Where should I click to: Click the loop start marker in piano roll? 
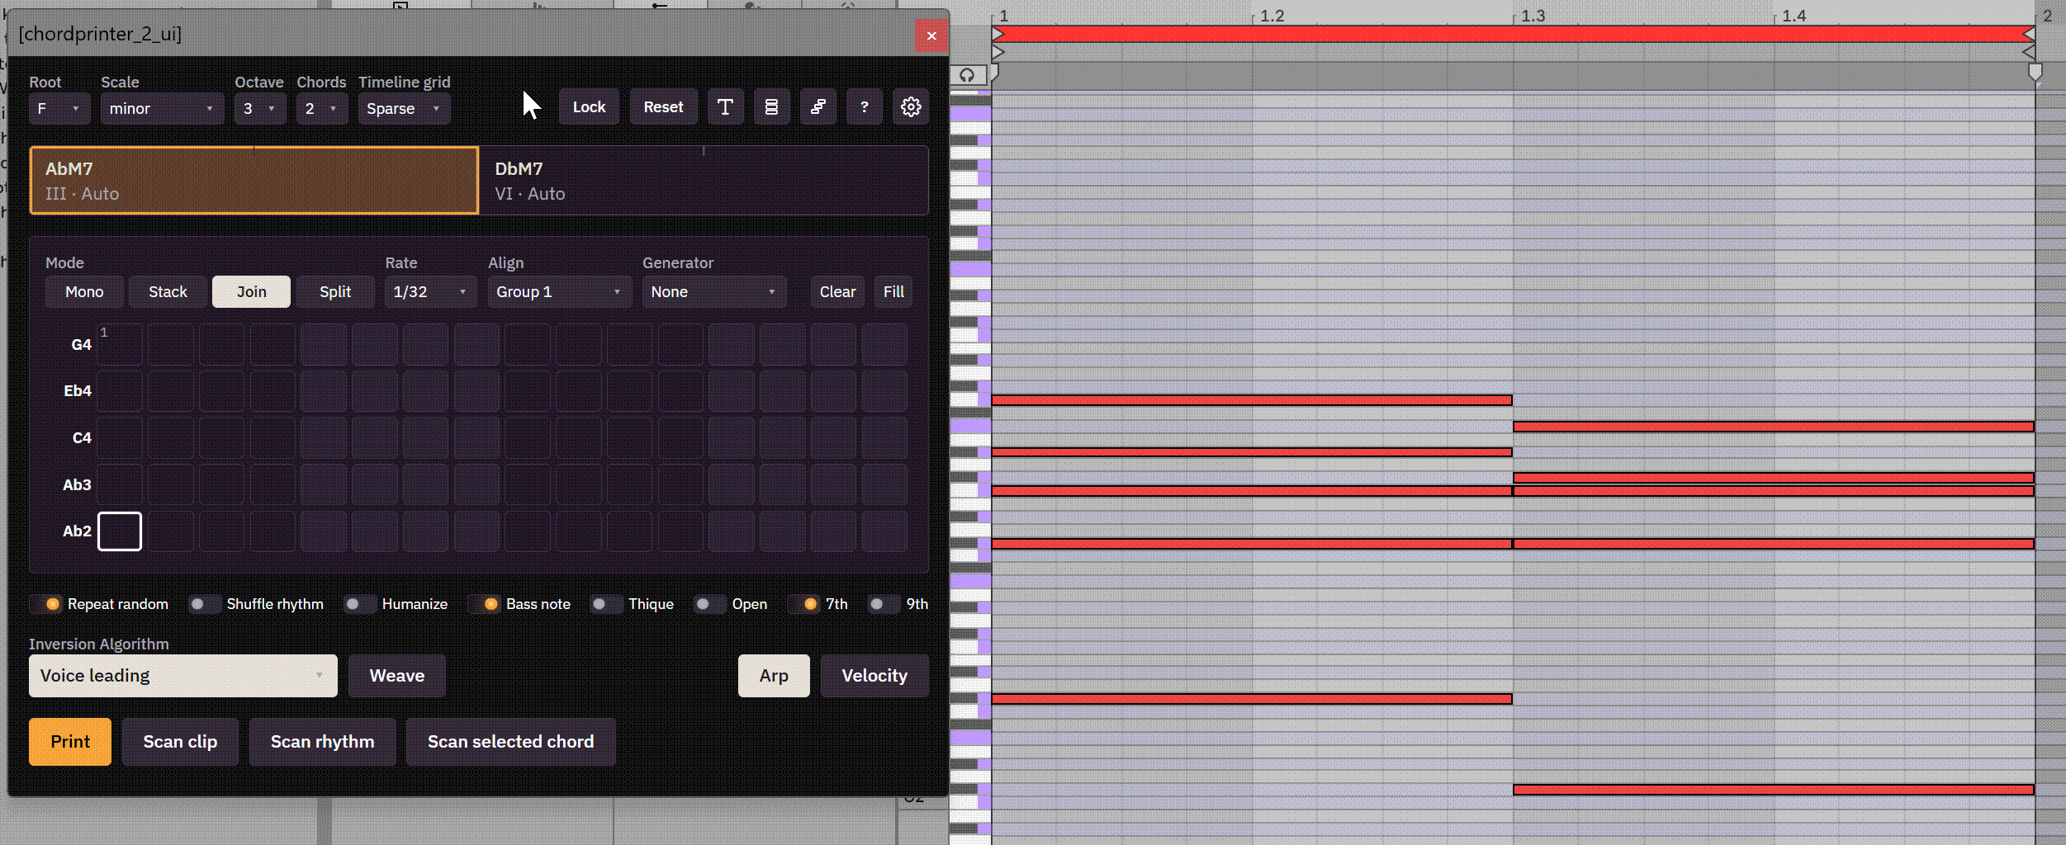(997, 34)
